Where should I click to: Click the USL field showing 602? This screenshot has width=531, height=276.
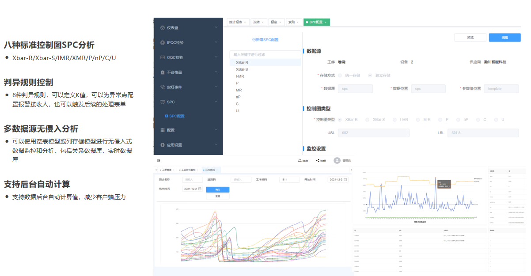(x=374, y=133)
